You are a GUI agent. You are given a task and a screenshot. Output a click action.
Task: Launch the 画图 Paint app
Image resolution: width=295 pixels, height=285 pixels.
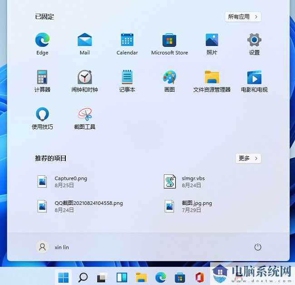click(170, 81)
